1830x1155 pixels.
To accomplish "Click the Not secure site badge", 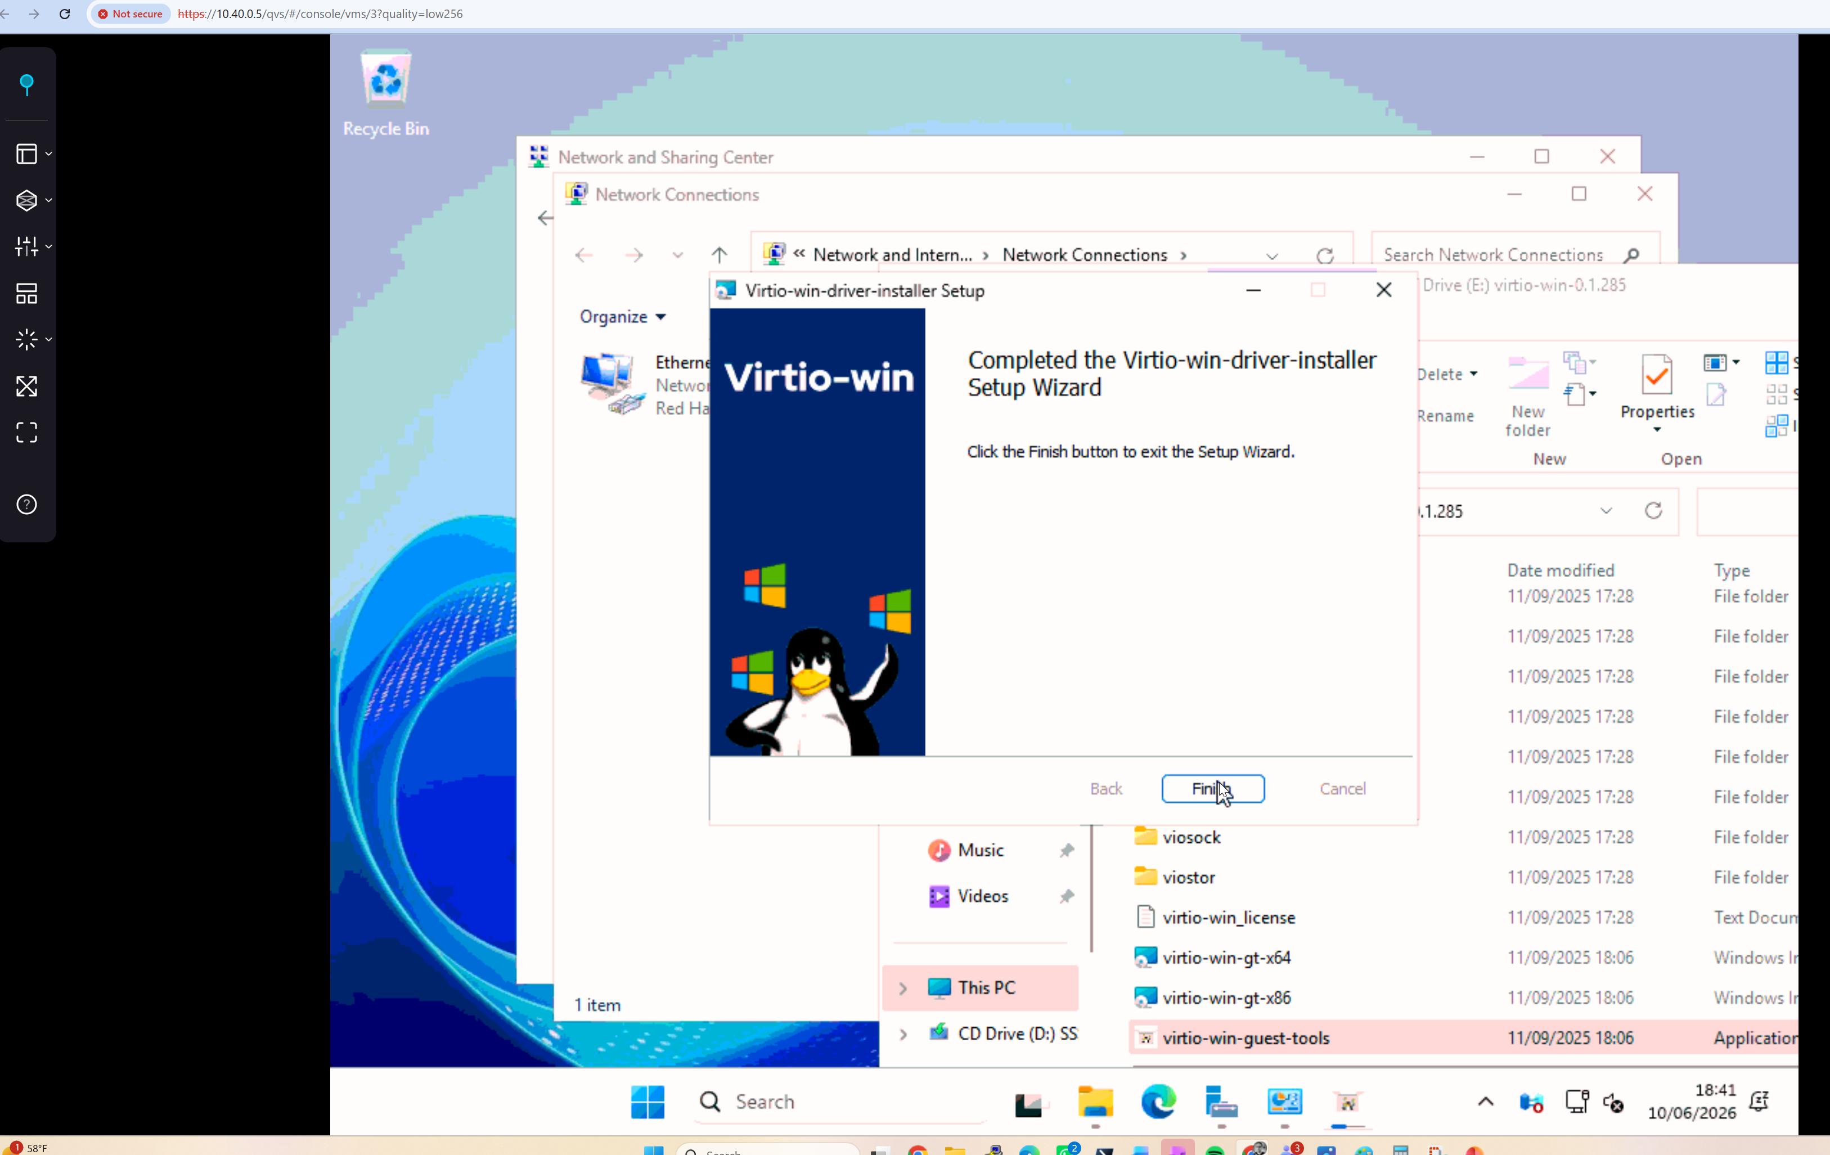I will pyautogui.click(x=130, y=14).
